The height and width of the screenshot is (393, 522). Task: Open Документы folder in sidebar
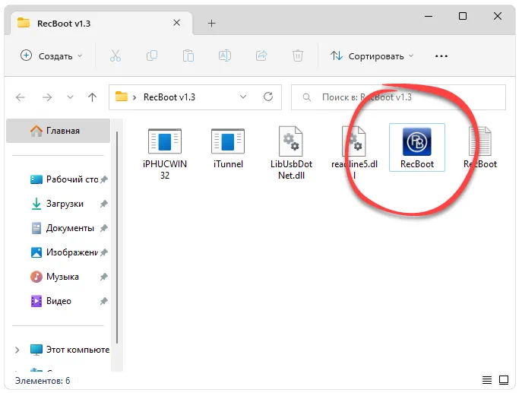[63, 228]
